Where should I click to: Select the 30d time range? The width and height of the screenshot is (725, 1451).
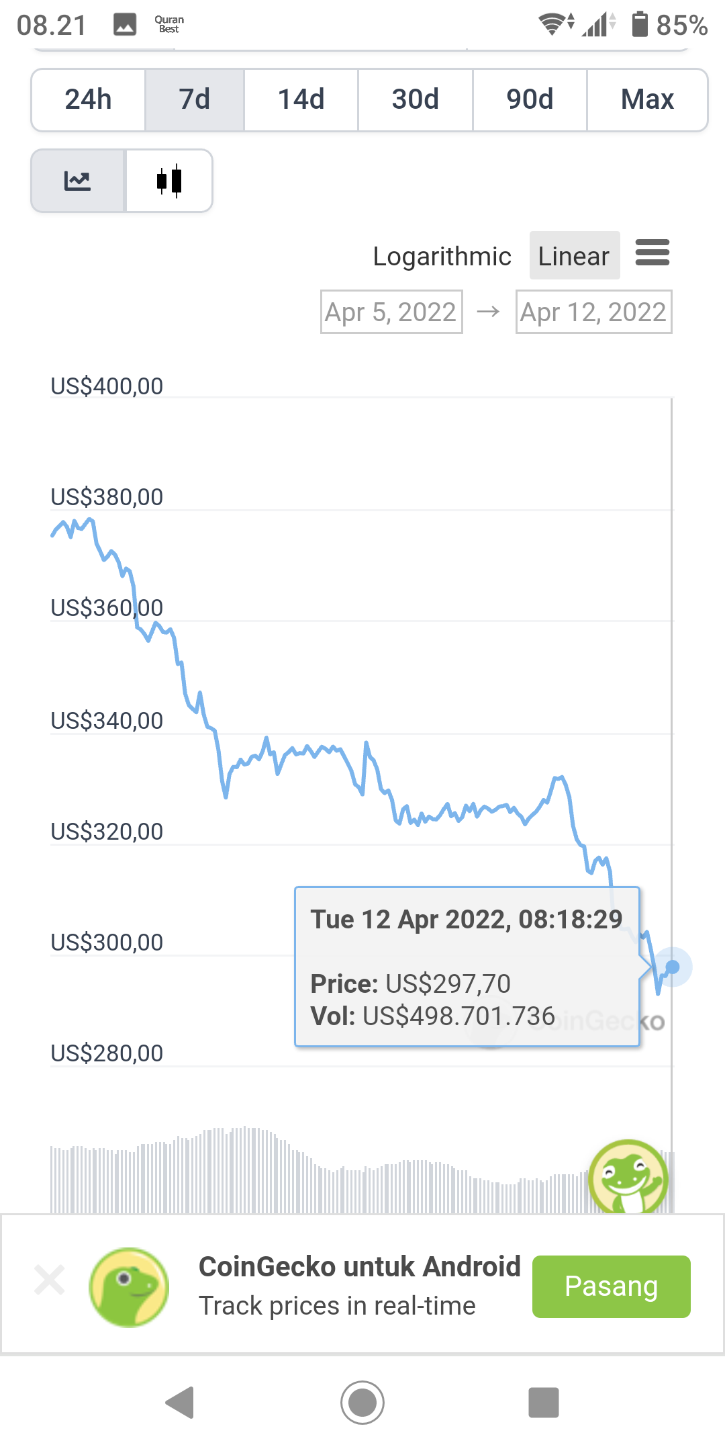coord(416,99)
